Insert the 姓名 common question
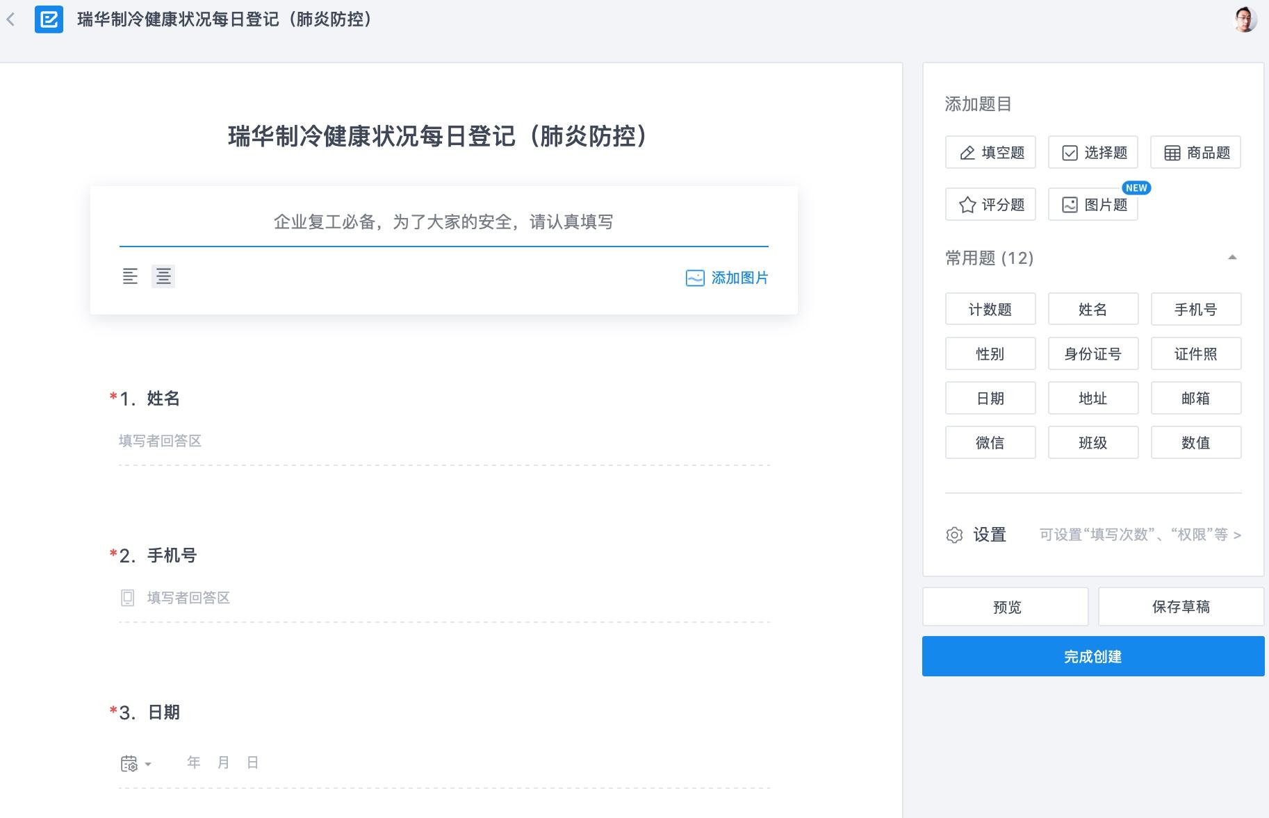Image resolution: width=1269 pixels, height=818 pixels. [x=1093, y=309]
